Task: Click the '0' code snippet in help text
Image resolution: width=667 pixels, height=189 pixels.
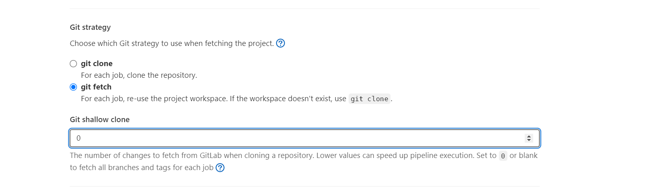Action: click(503, 156)
